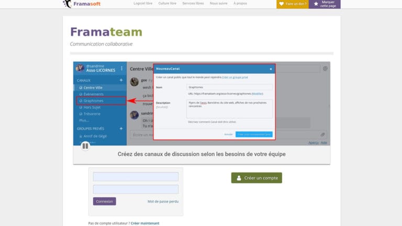Pause the slideshow carousel

(85, 146)
